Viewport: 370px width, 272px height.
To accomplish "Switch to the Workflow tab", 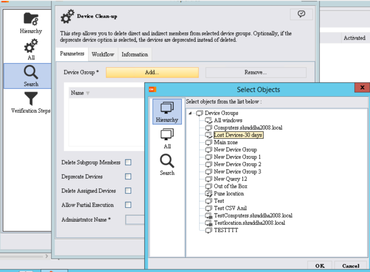I will pyautogui.click(x=103, y=55).
